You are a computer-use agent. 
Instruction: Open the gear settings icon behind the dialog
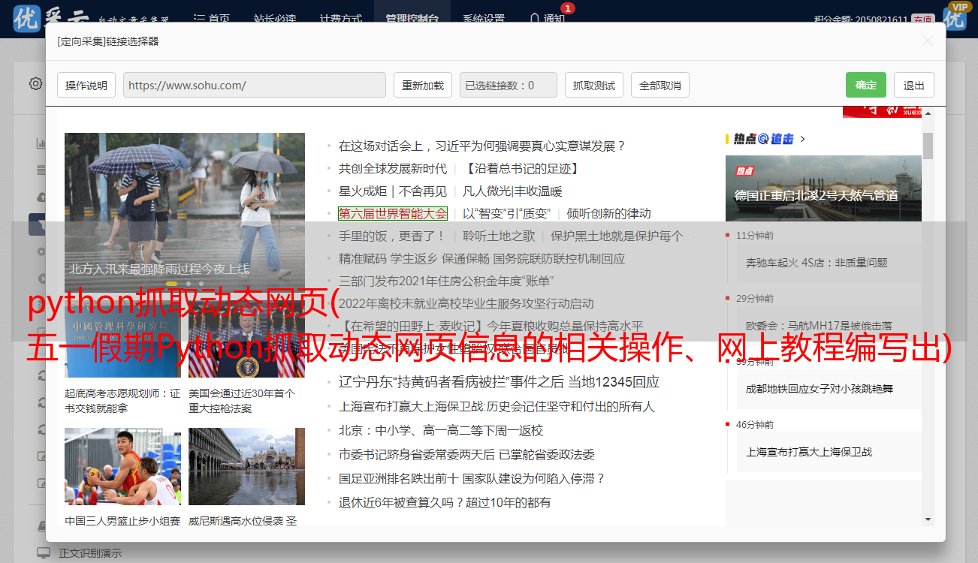coord(35,83)
